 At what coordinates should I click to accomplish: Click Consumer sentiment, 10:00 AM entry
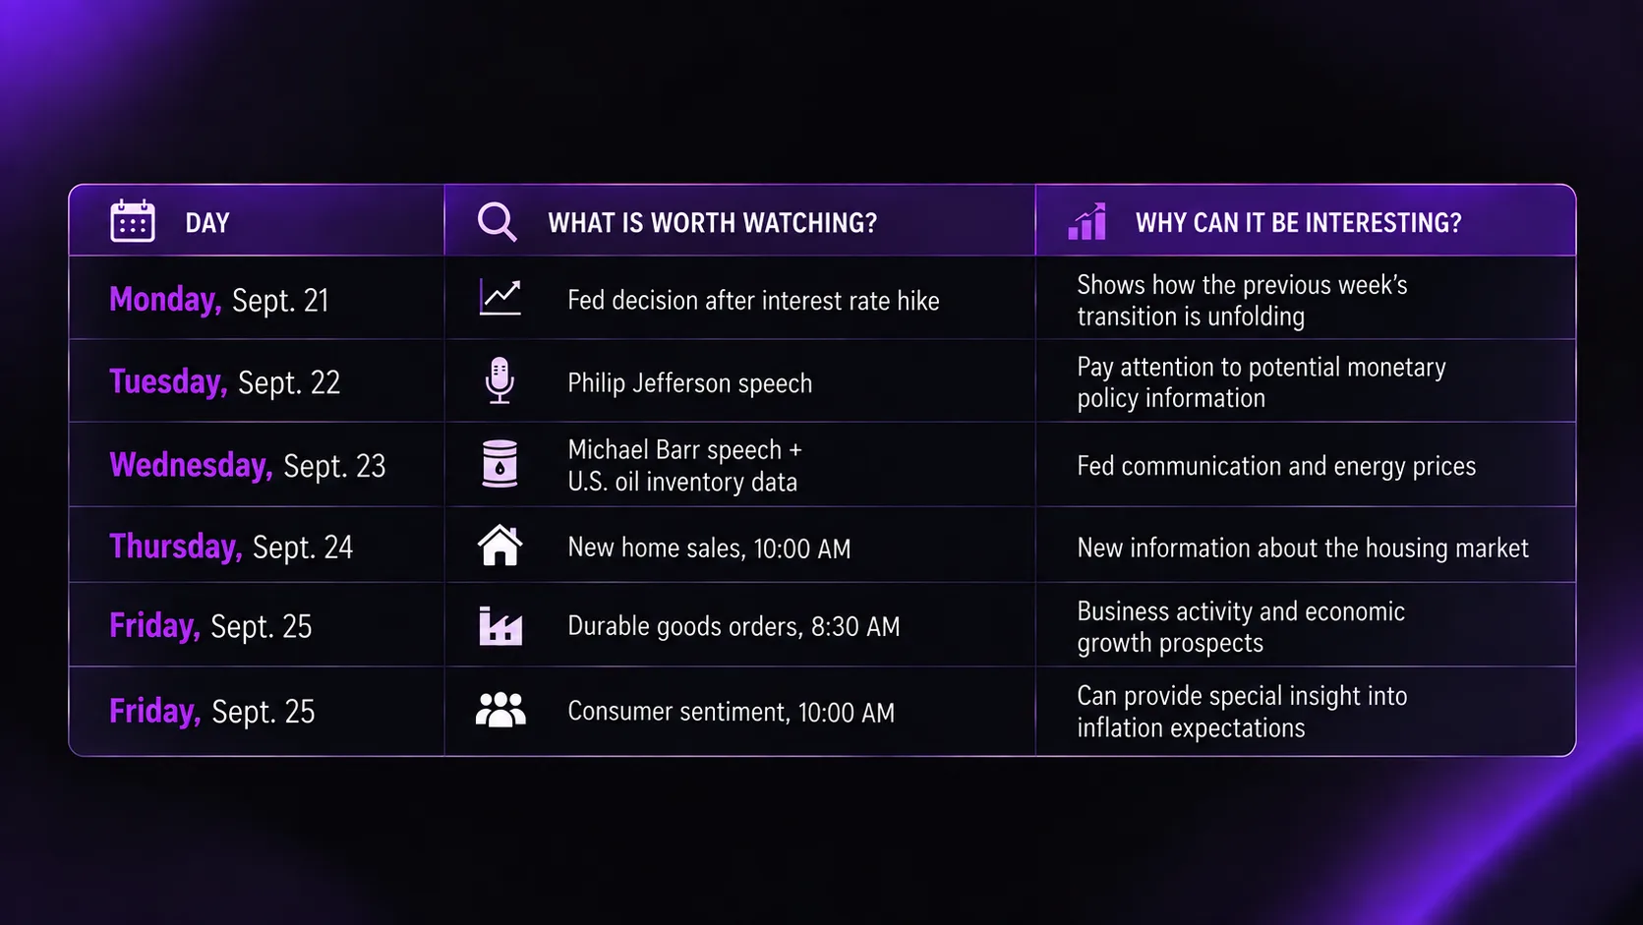pyautogui.click(x=732, y=712)
